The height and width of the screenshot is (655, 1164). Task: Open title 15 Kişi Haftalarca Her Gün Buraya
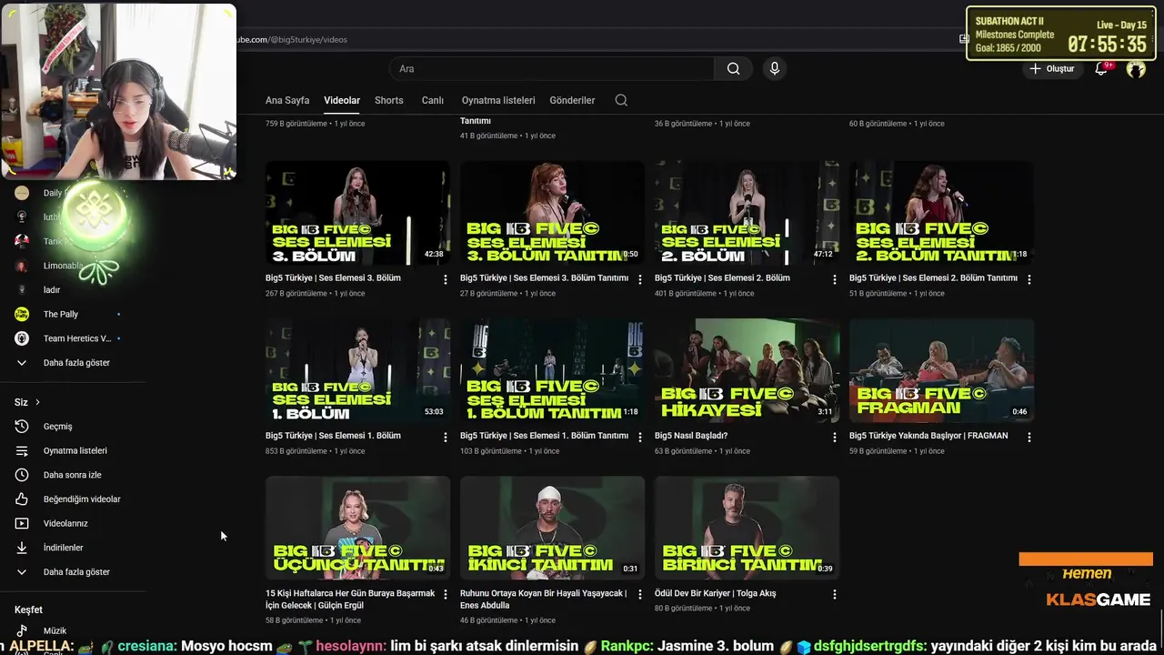(x=350, y=599)
